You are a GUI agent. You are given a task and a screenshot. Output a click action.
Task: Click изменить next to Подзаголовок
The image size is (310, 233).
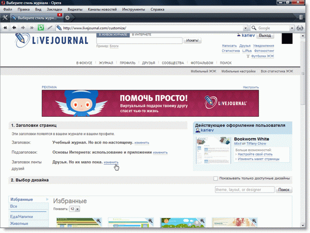point(160,153)
